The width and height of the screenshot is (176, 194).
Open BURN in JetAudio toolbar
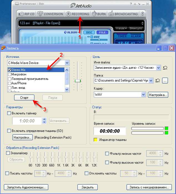coord(99,14)
